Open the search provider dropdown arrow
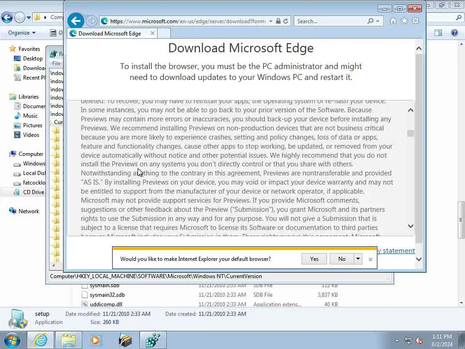The height and width of the screenshot is (349, 465). [377, 21]
